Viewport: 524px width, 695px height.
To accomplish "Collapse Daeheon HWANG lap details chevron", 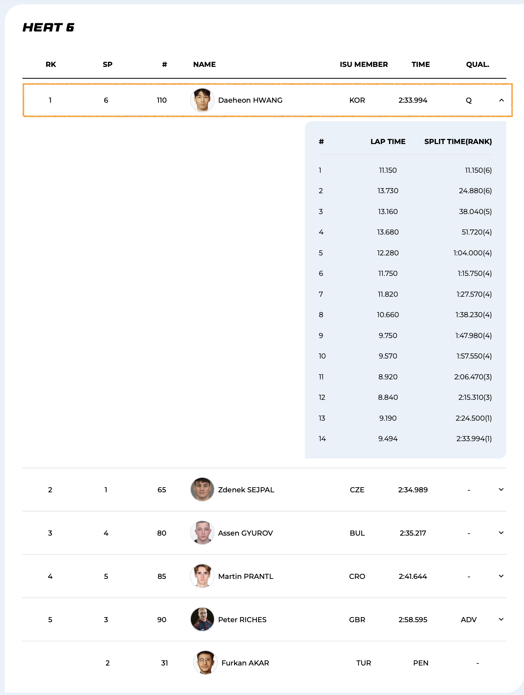I will pyautogui.click(x=501, y=100).
